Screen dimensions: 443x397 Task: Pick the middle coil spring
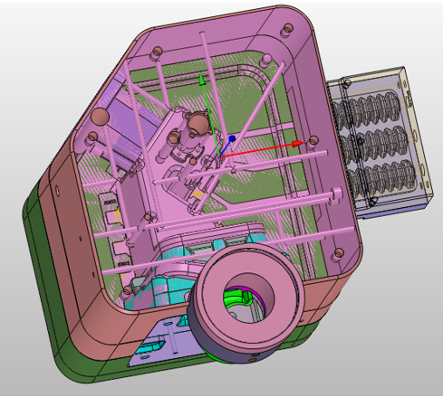point(374,143)
